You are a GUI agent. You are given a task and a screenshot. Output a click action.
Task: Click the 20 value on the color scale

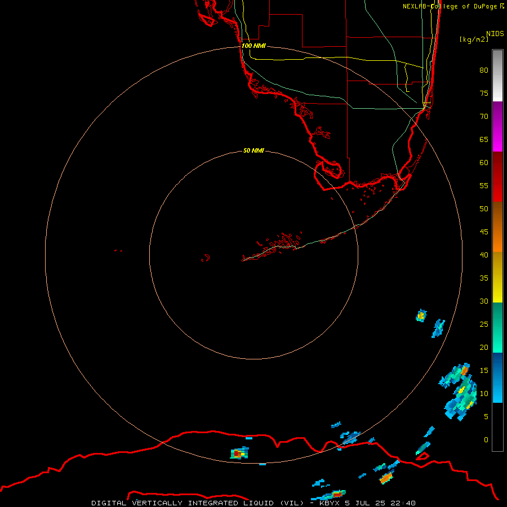[x=484, y=347]
